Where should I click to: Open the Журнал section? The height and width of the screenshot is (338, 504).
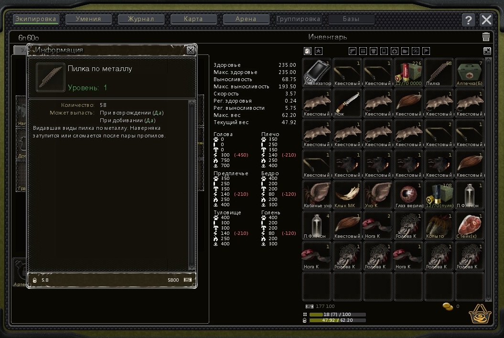[141, 19]
